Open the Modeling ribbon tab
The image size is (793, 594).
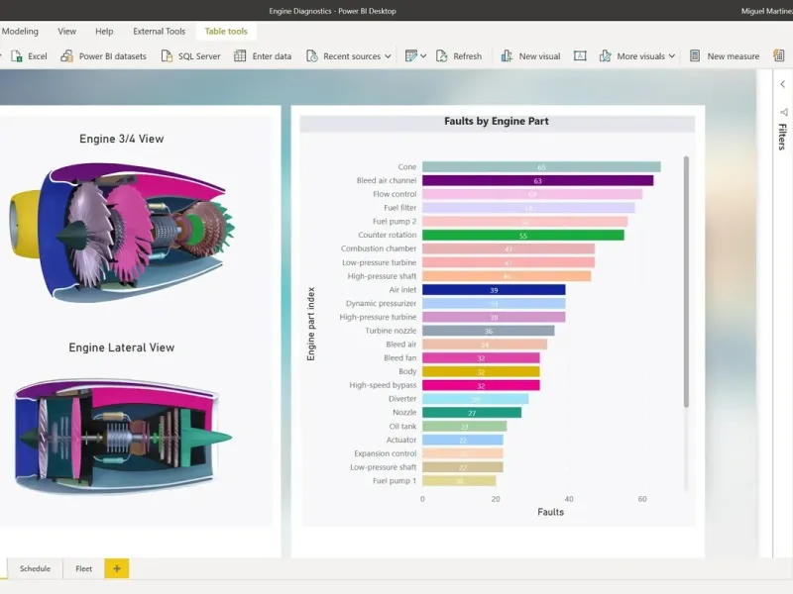[x=20, y=32]
